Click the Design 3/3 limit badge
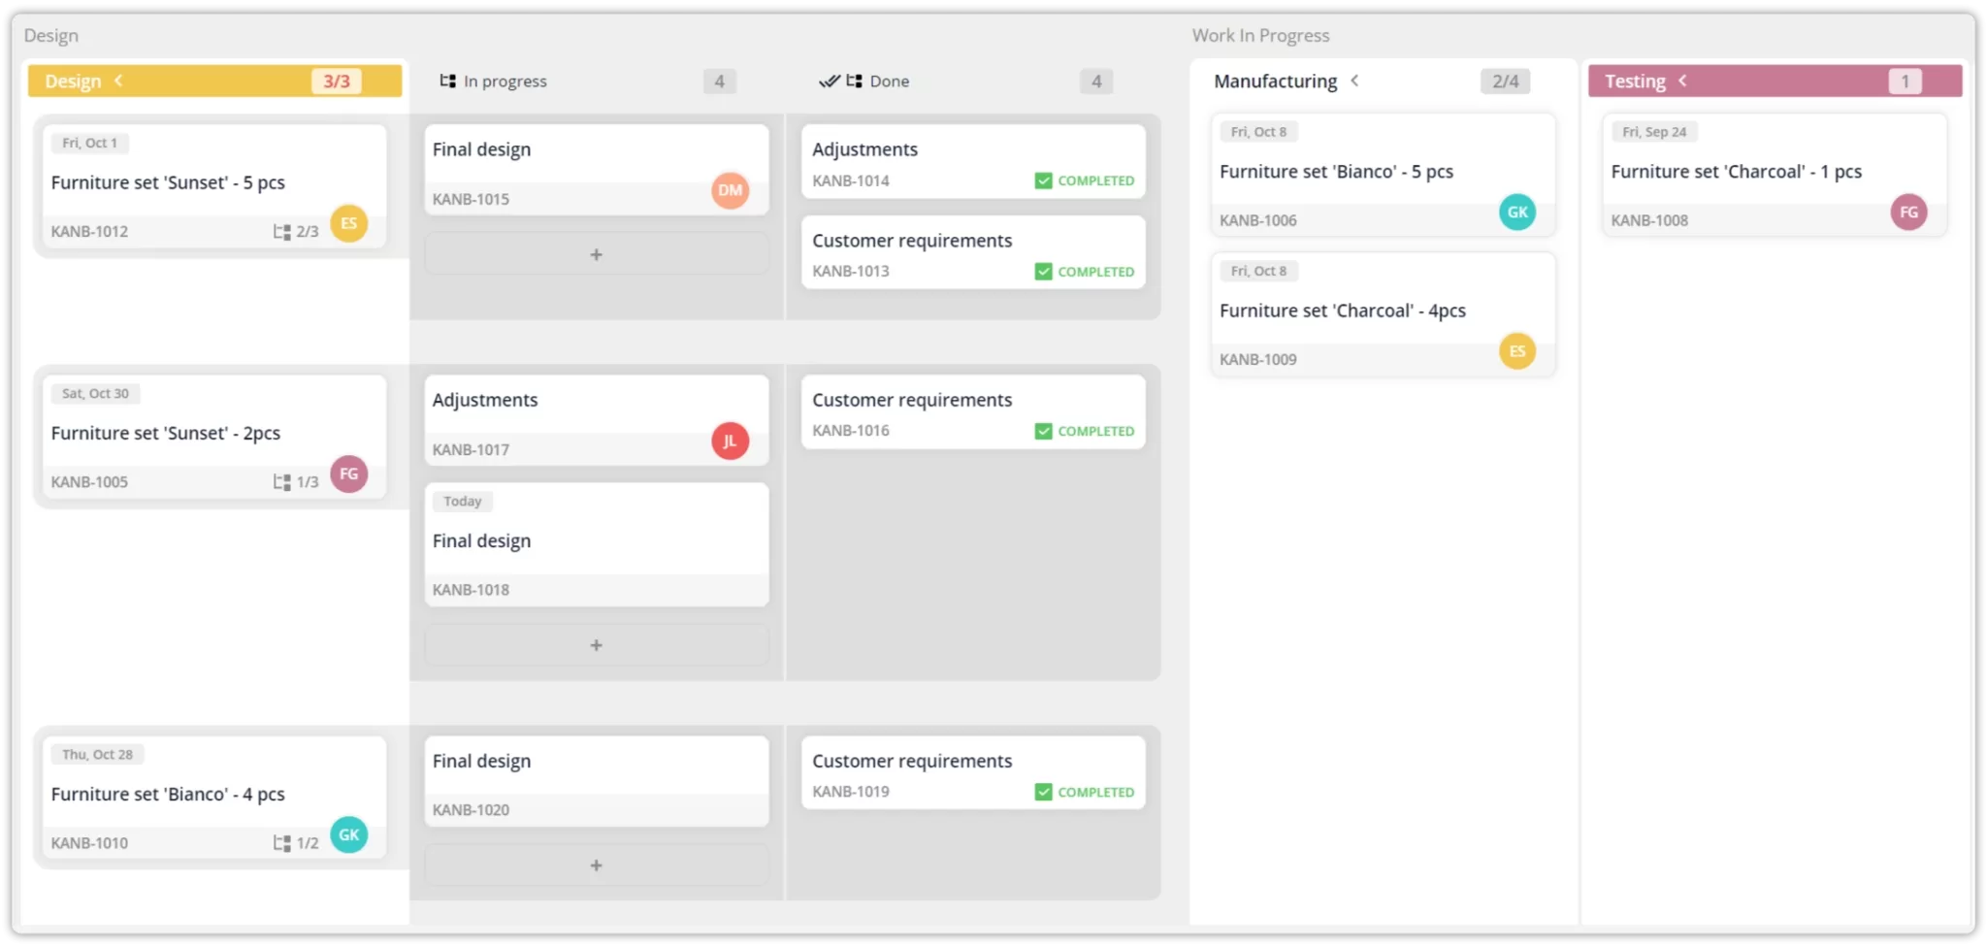Screen dimensions: 1987x946 pyautogui.click(x=337, y=82)
